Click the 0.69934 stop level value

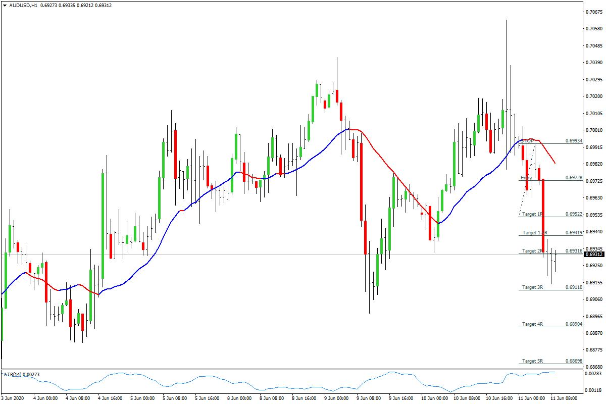[574, 141]
